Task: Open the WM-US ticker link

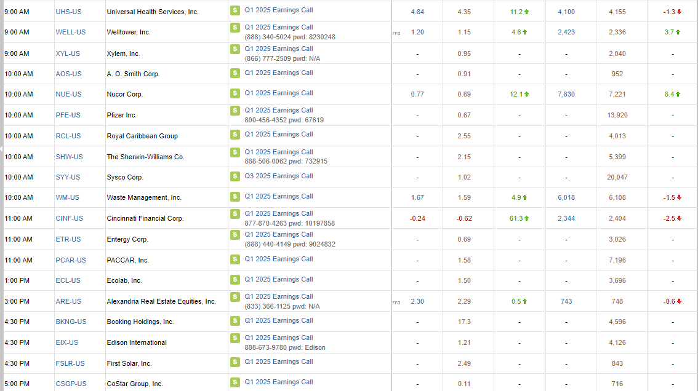Action: (67, 197)
